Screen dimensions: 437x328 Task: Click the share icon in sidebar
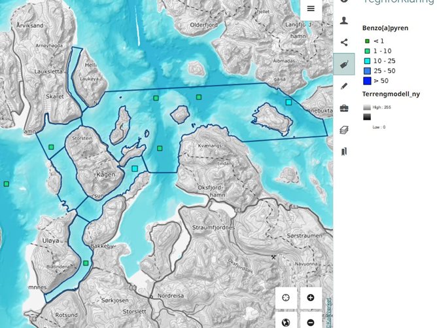click(344, 43)
